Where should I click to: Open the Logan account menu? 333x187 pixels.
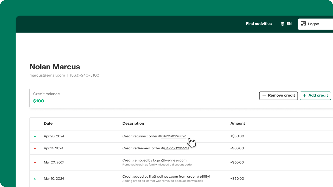(315, 24)
